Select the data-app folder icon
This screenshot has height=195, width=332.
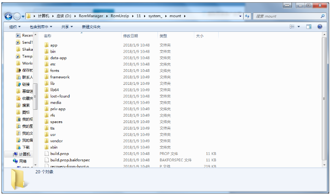[x=47, y=58]
